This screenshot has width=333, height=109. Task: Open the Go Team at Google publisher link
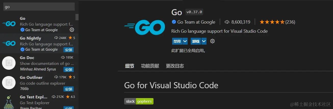click(x=196, y=22)
